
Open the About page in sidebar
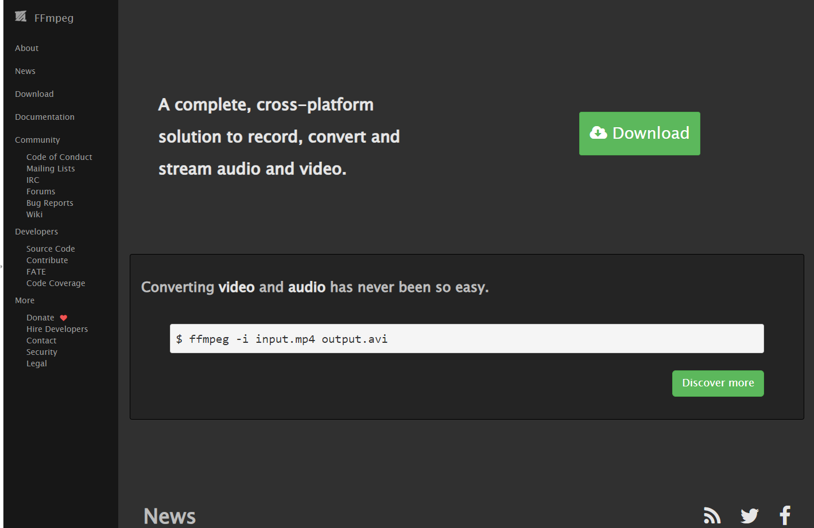point(27,48)
